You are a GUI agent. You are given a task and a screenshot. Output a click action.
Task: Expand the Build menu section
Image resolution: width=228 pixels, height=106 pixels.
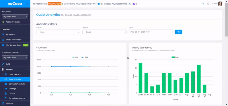(15, 64)
